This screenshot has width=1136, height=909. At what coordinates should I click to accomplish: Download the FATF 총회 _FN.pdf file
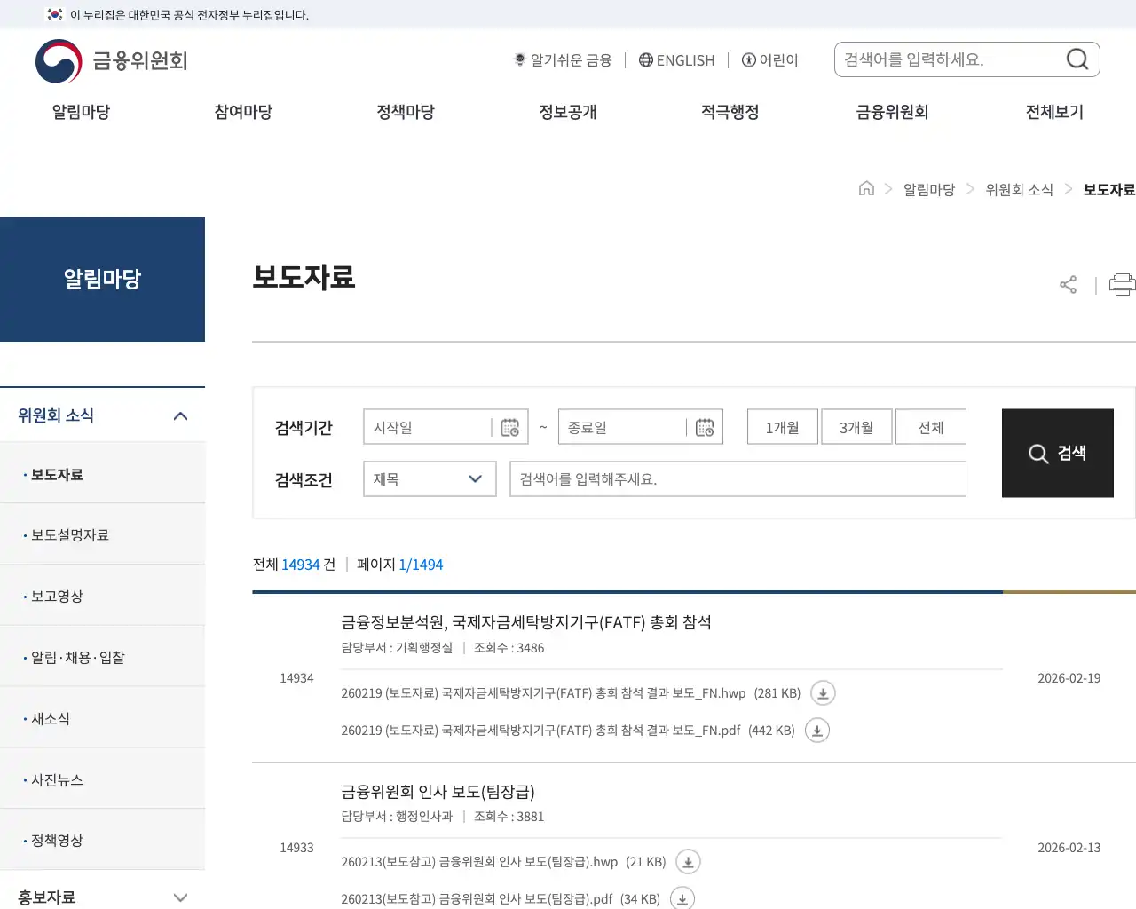(x=817, y=731)
